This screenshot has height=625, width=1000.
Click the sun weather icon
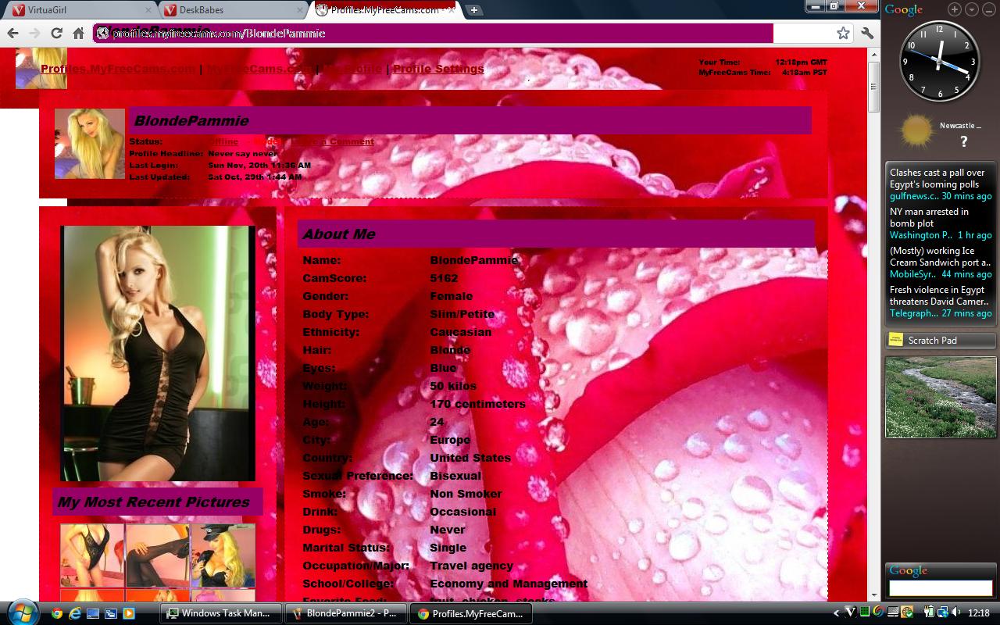tap(916, 130)
